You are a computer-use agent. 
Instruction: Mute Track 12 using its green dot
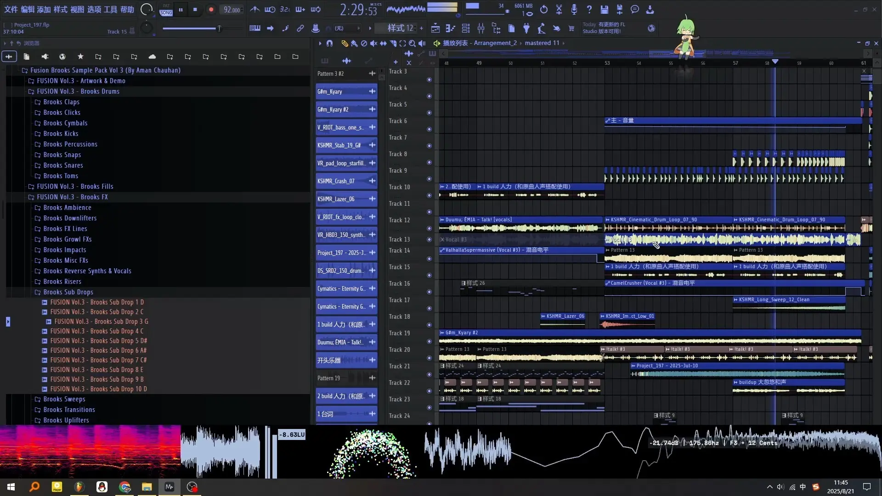[429, 229]
